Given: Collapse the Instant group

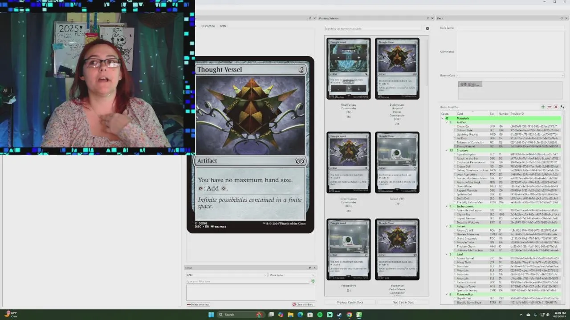Looking at the screenshot, I should click(447, 226).
